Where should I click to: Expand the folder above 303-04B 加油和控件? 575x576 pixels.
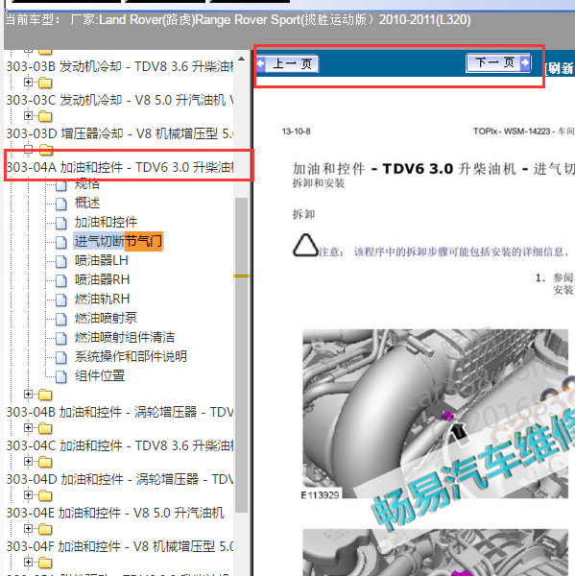tap(28, 395)
